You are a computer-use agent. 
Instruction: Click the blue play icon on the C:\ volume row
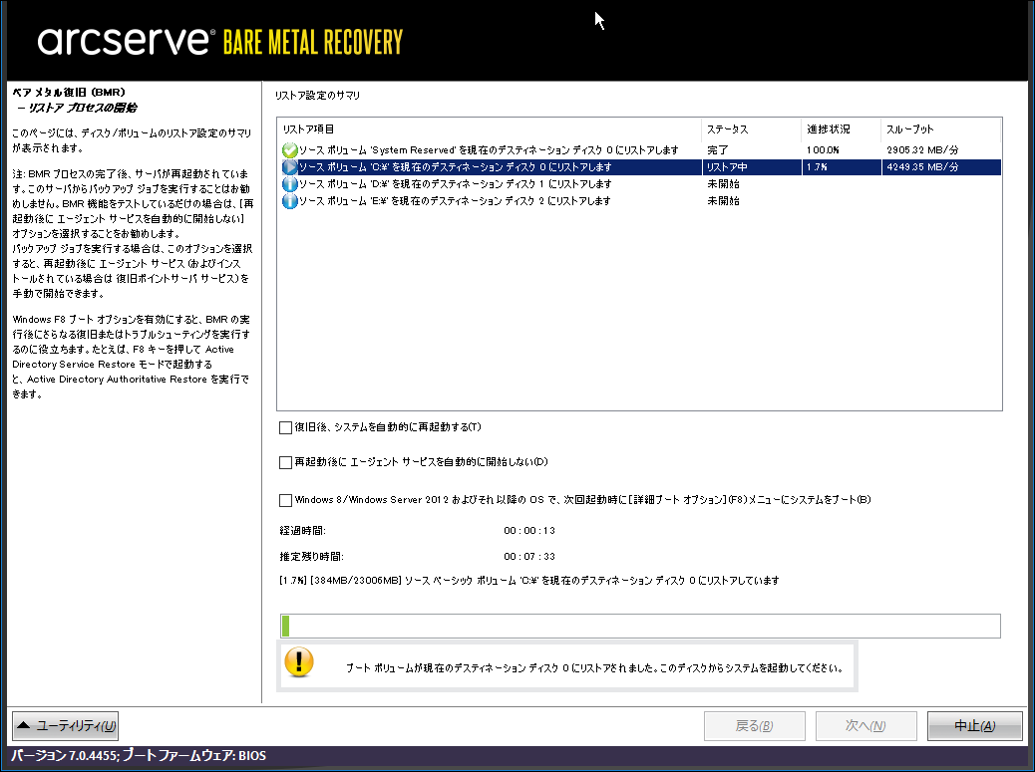(289, 167)
